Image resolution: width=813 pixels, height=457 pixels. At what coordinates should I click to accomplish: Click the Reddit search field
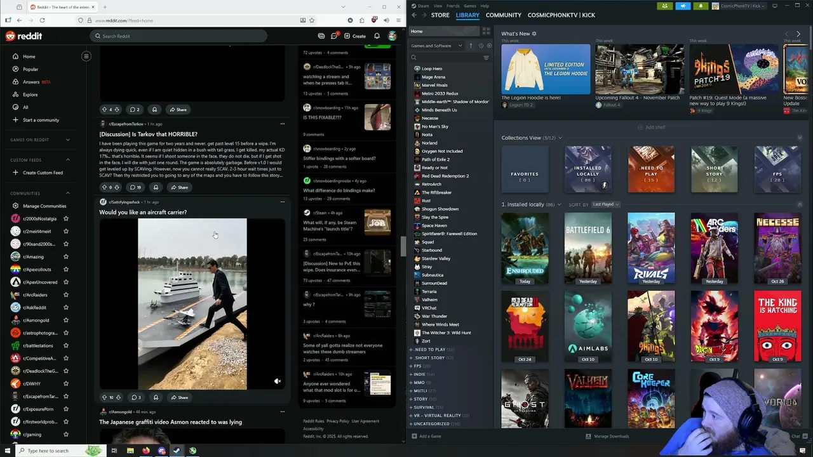pos(178,36)
